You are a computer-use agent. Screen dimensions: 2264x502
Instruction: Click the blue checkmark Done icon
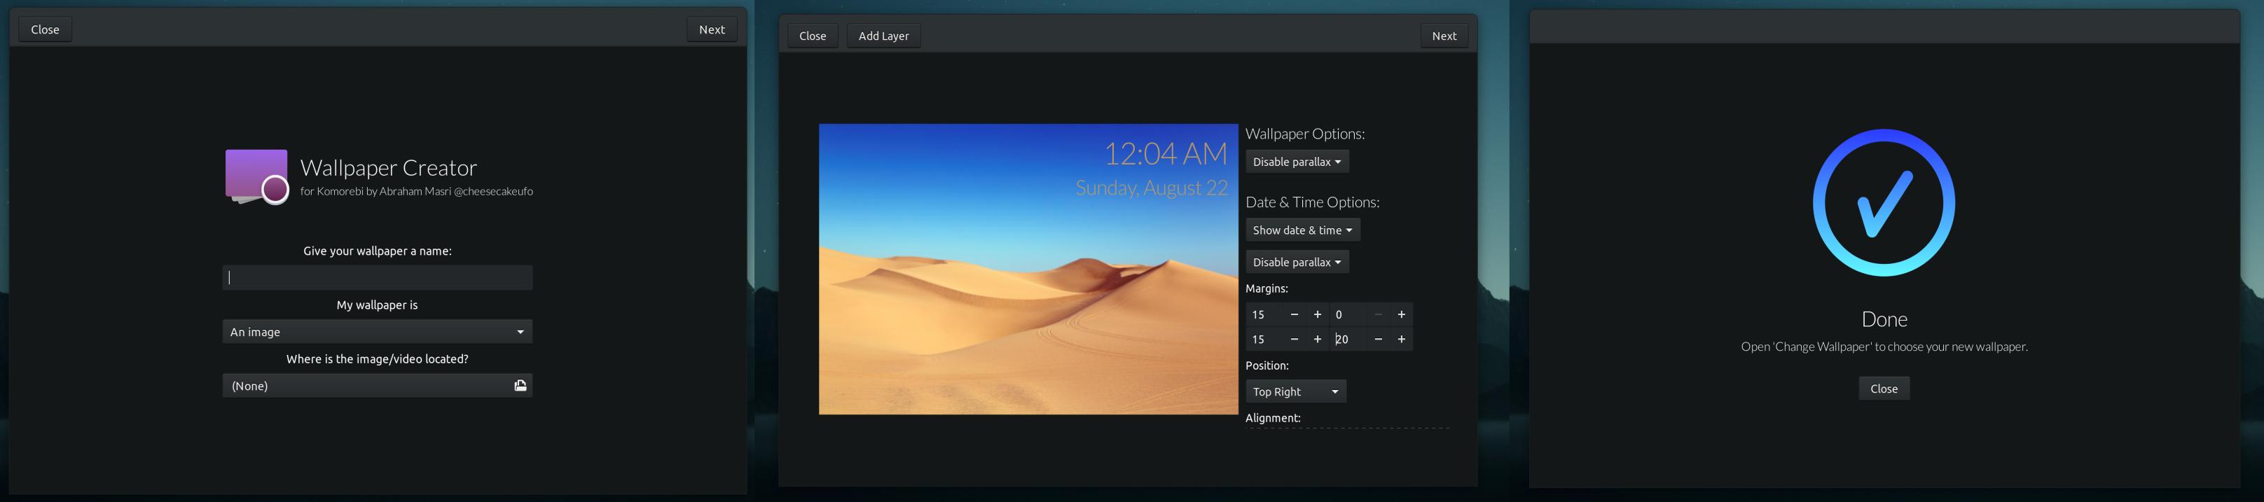(x=1884, y=202)
